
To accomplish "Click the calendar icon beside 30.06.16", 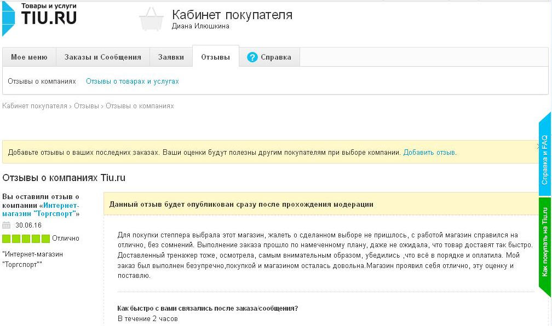I will (7, 225).
